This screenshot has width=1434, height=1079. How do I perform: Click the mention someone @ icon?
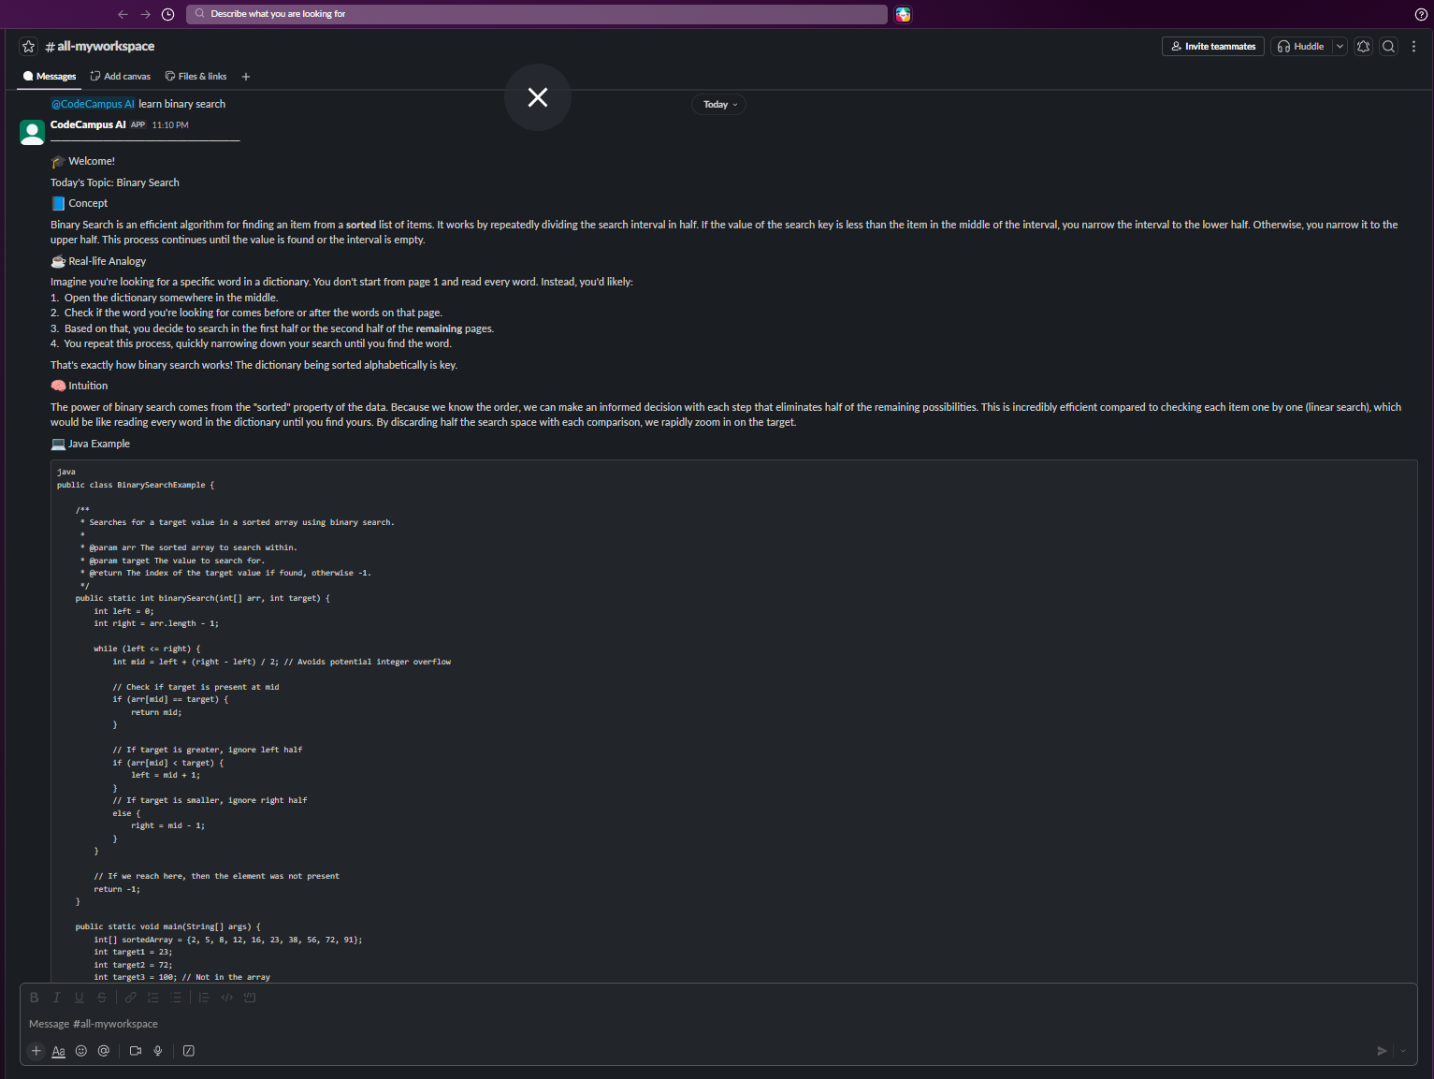click(104, 1051)
